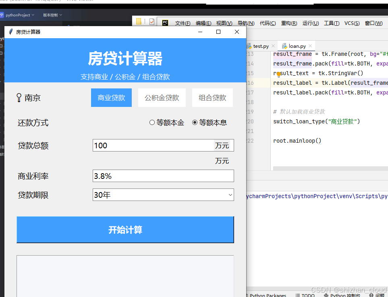388x297 pixels.
Task: Open the Python Packages tool window
Action: pos(266,295)
